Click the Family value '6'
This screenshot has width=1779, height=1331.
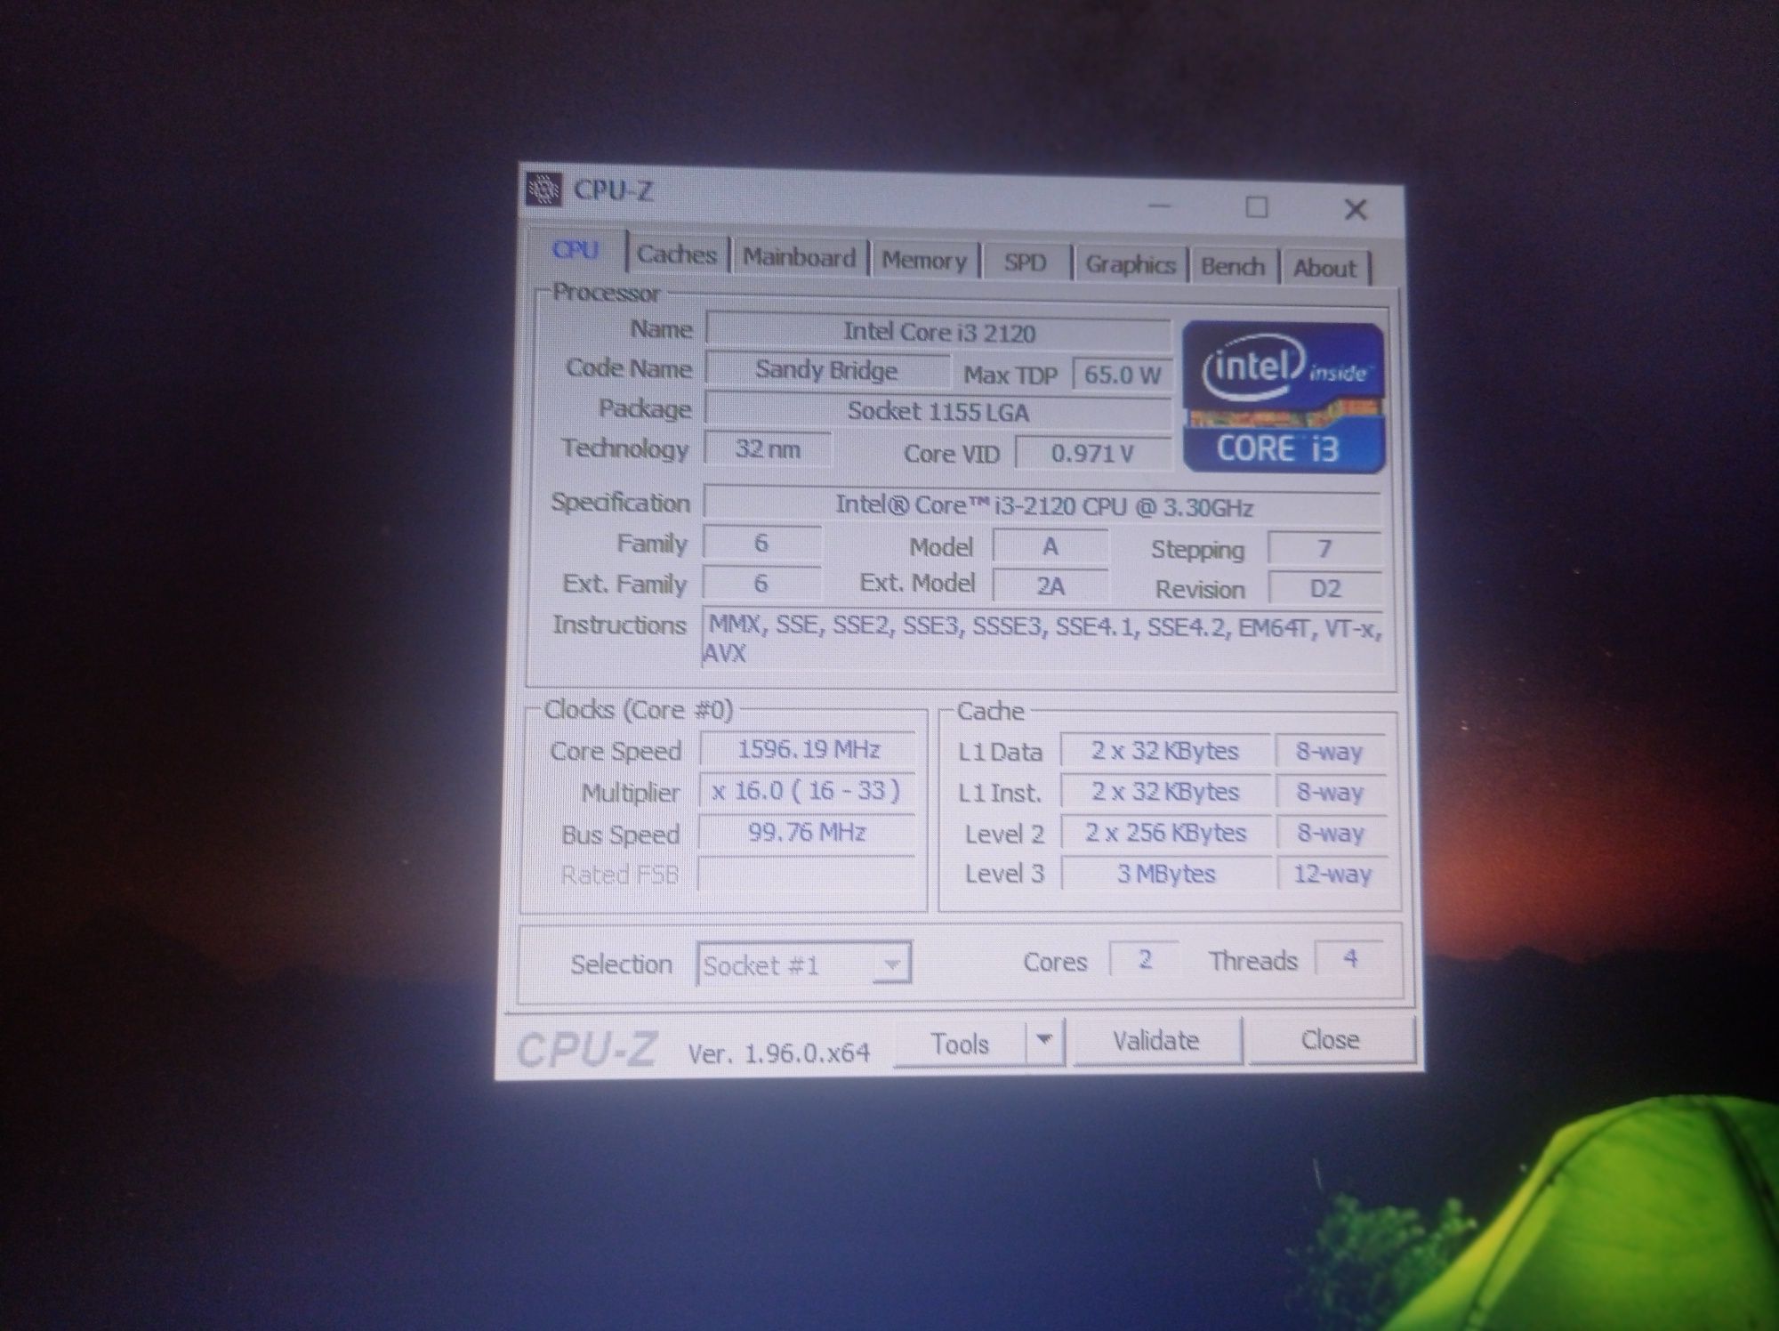tap(761, 543)
